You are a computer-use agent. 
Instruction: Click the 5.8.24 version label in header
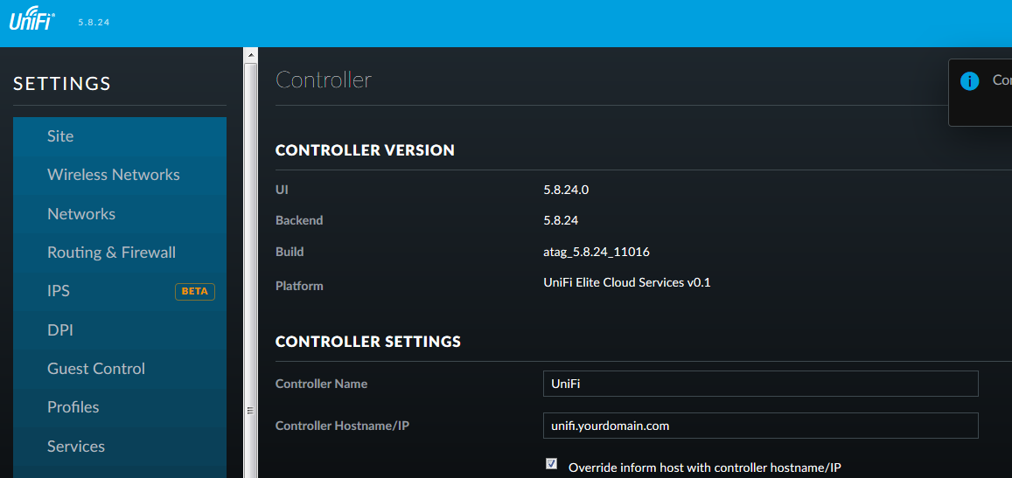pos(92,23)
